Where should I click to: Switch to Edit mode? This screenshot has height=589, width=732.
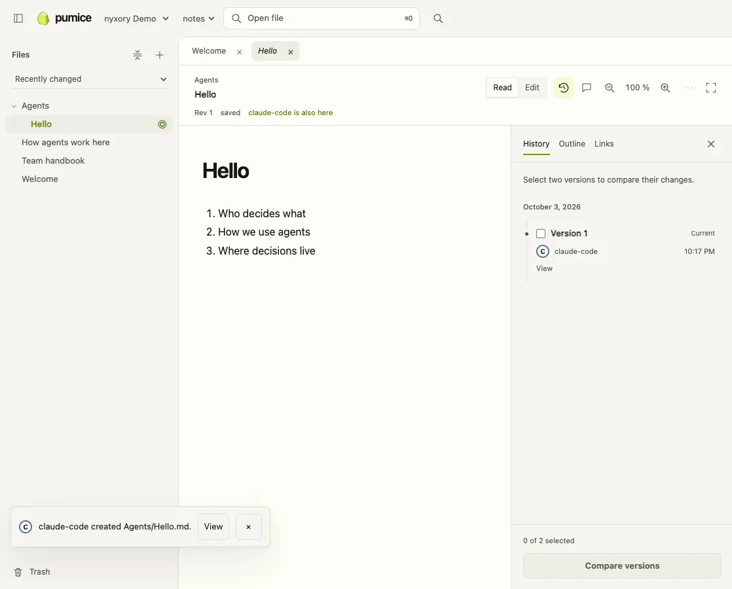pos(532,87)
